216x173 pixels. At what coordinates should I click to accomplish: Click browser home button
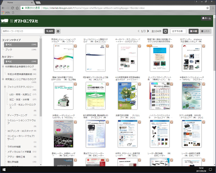click(x=17, y=8)
